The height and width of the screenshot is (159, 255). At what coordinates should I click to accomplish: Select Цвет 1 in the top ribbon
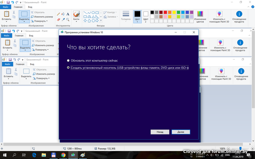click(137, 17)
